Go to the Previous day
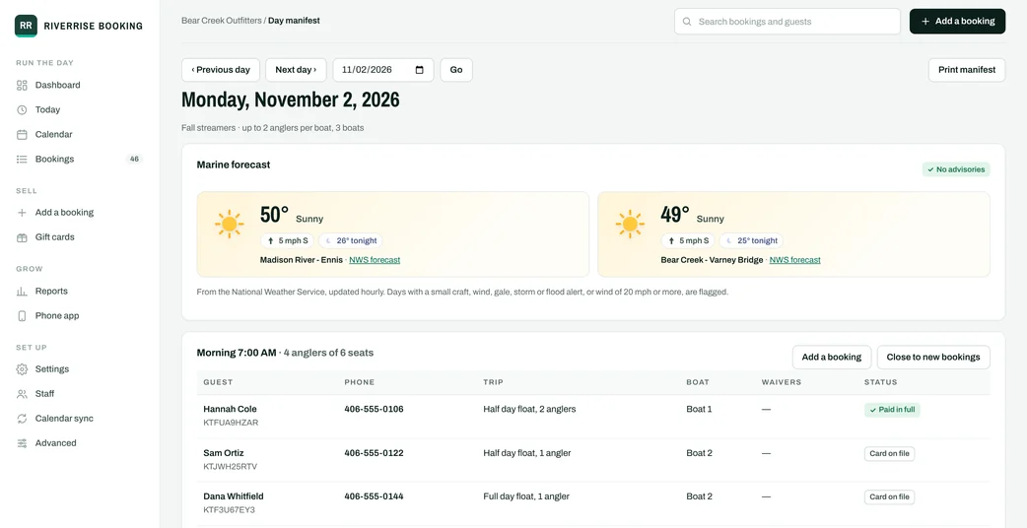This screenshot has width=1027, height=528. point(220,70)
